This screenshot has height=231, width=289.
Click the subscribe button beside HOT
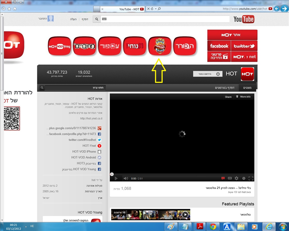[208, 74]
